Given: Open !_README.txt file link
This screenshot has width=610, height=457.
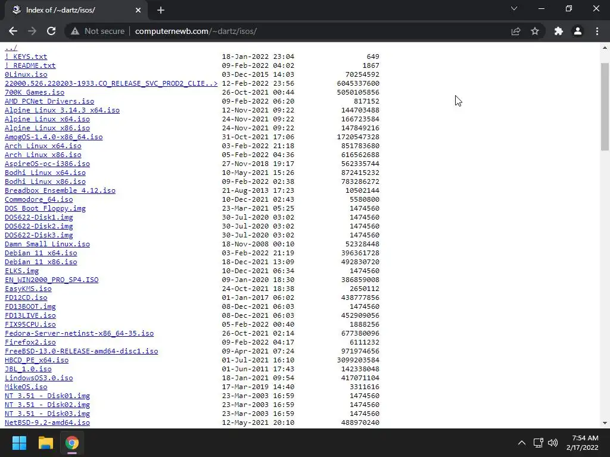Looking at the screenshot, I should pyautogui.click(x=30, y=65).
